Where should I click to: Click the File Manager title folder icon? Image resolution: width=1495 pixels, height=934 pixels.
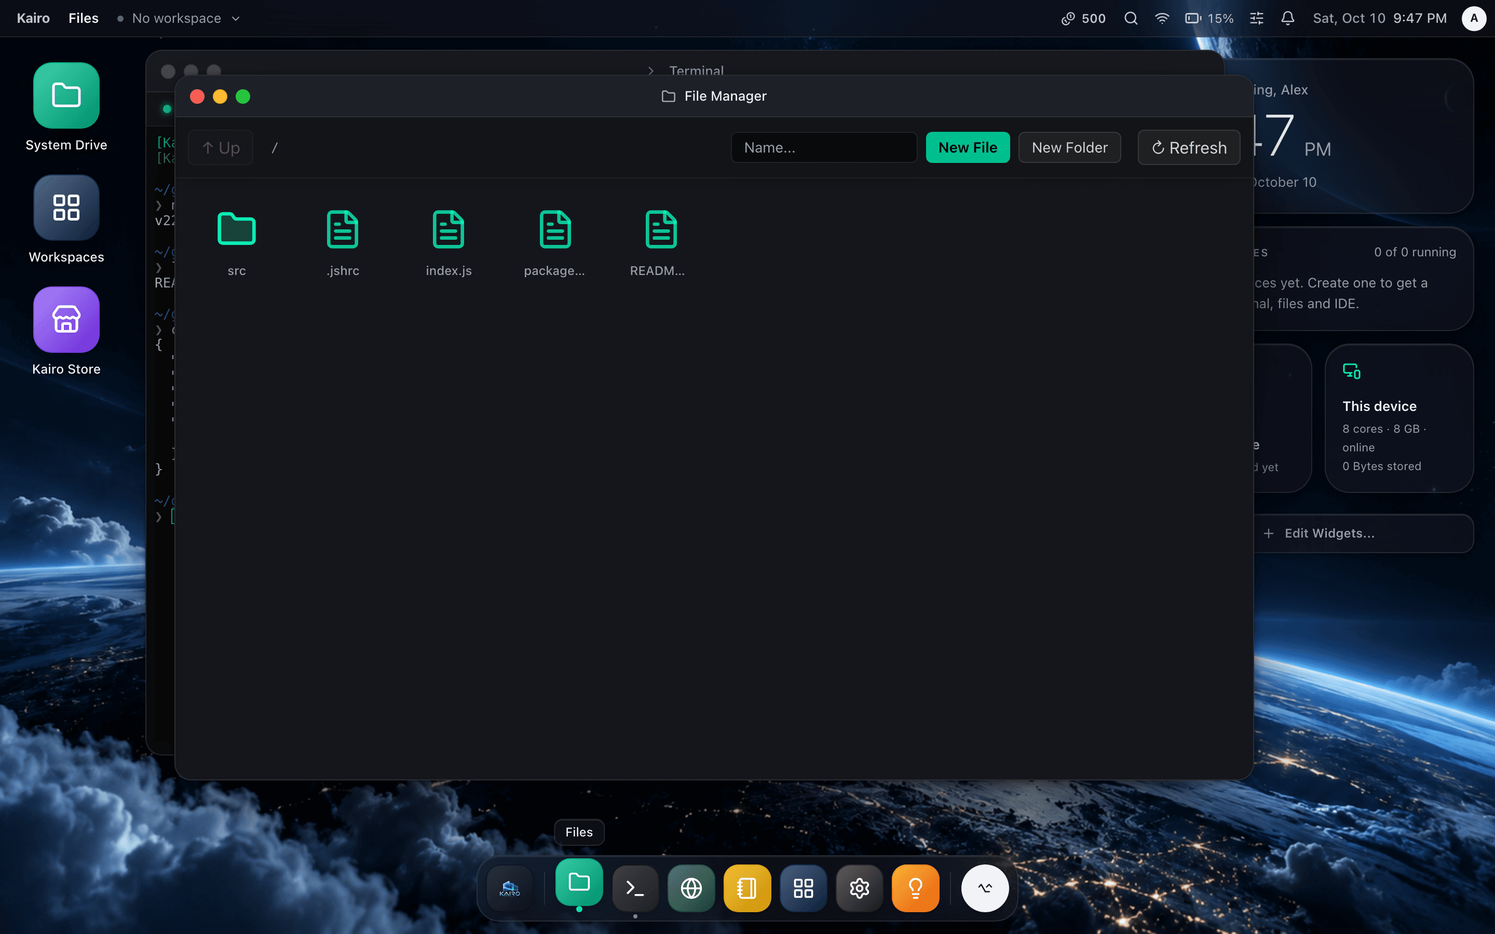[x=669, y=96]
